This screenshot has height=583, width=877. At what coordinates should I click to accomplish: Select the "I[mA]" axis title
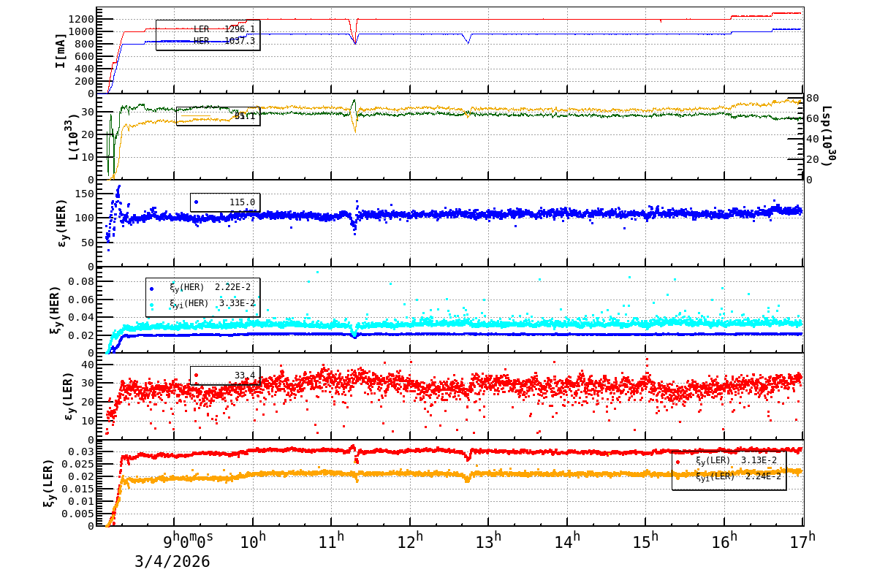click(x=61, y=50)
